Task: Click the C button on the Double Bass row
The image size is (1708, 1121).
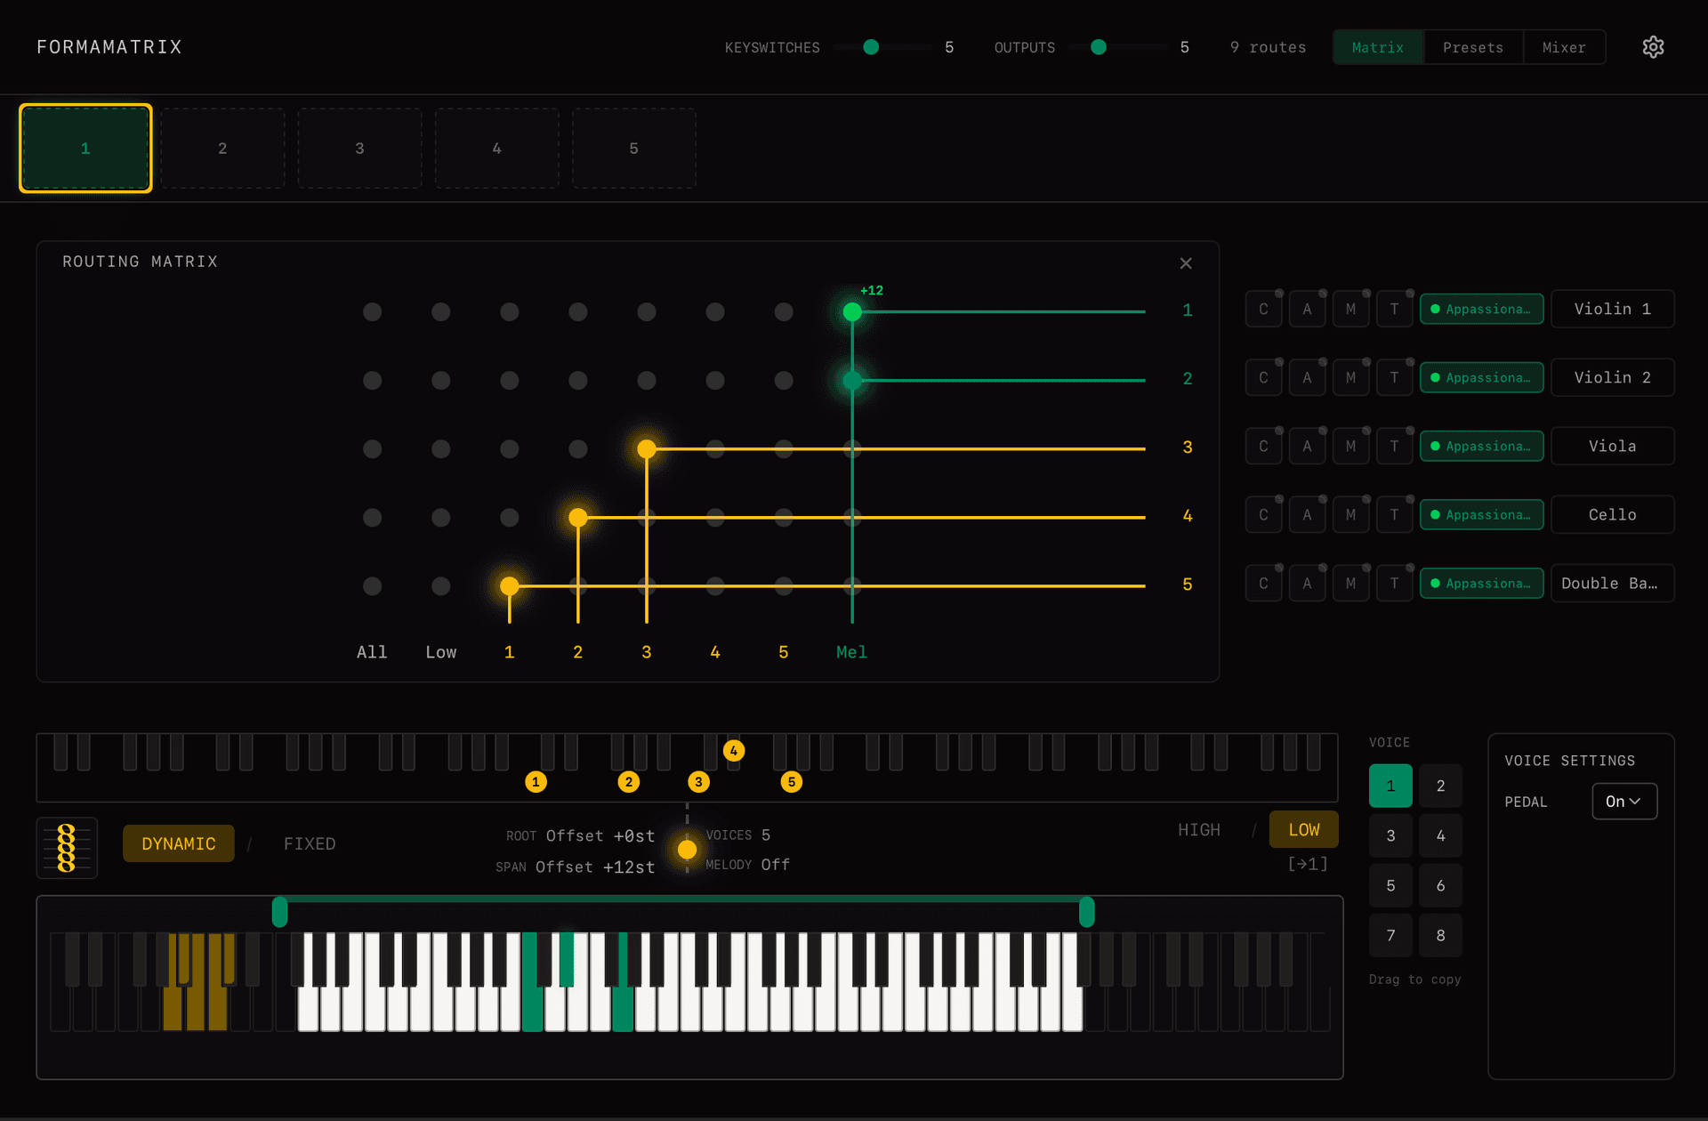Action: point(1263,583)
